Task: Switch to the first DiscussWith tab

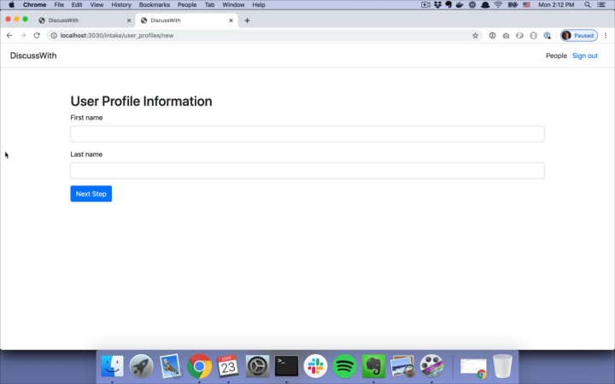Action: pyautogui.click(x=85, y=20)
